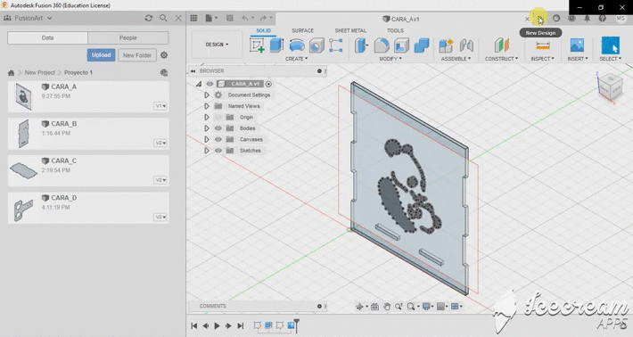
Task: Click the Redo arrow
Action: click(263, 18)
